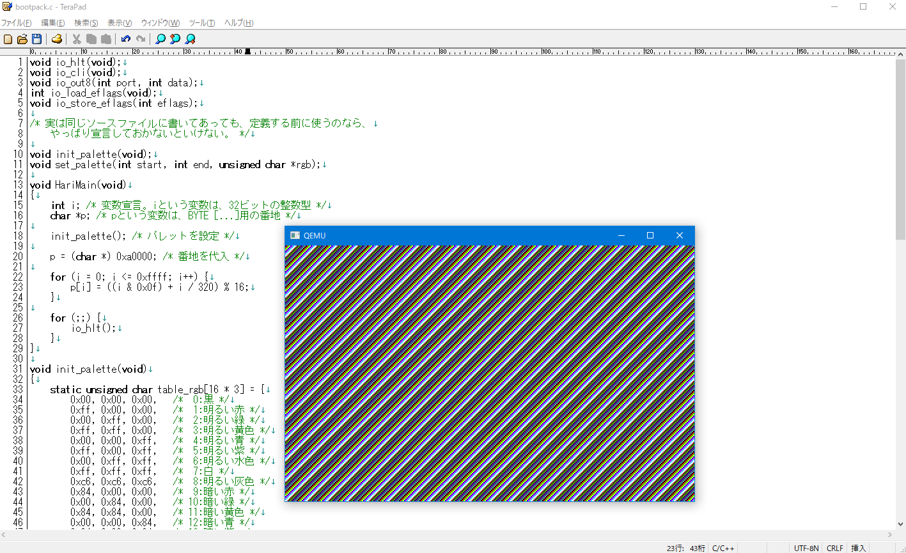Click the vertical scrollbar up arrow
The image size is (906, 553).
point(900,53)
